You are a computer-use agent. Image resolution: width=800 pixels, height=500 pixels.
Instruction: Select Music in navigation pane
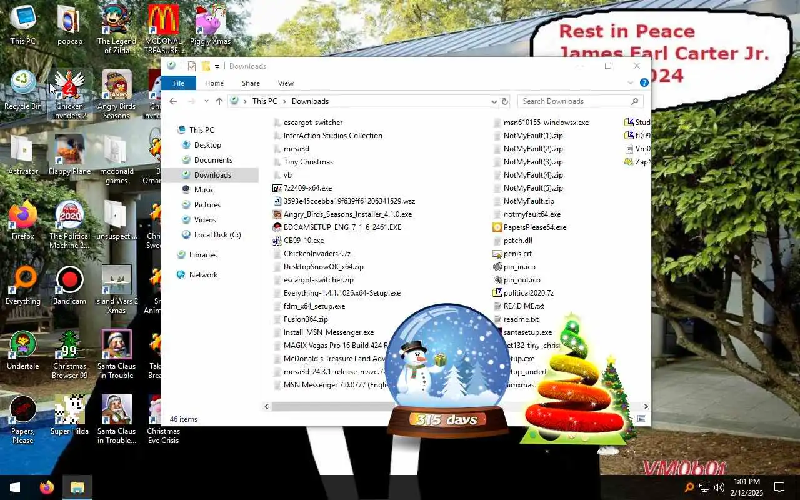(x=204, y=190)
